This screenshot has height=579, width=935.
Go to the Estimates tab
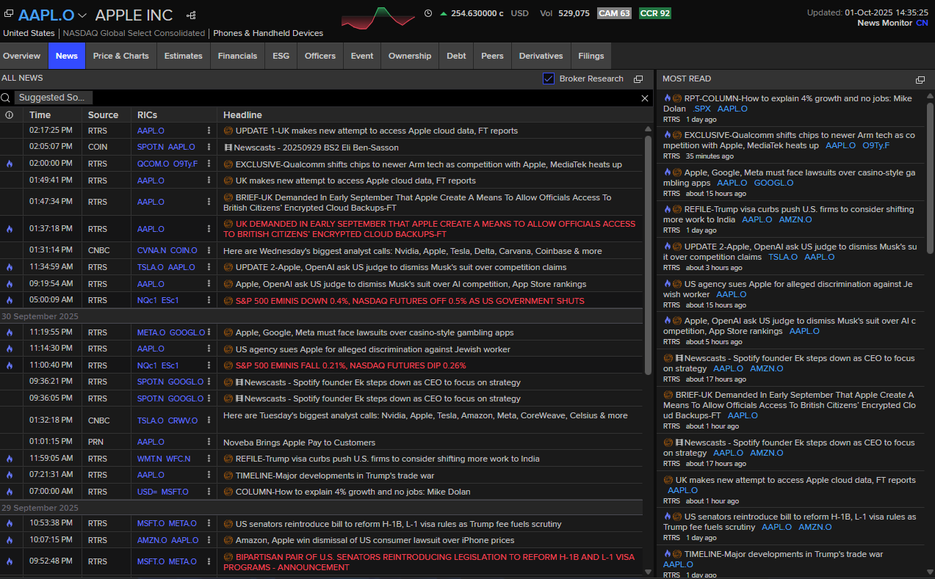[x=183, y=56]
